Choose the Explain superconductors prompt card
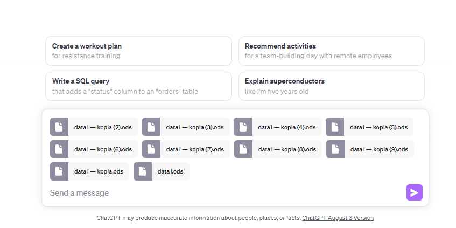This screenshot has width=456, height=228. [x=331, y=86]
